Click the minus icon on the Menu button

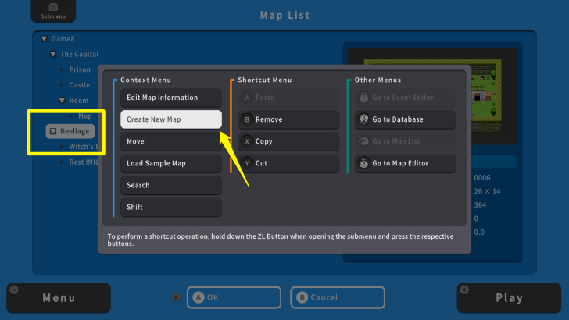click(14, 290)
